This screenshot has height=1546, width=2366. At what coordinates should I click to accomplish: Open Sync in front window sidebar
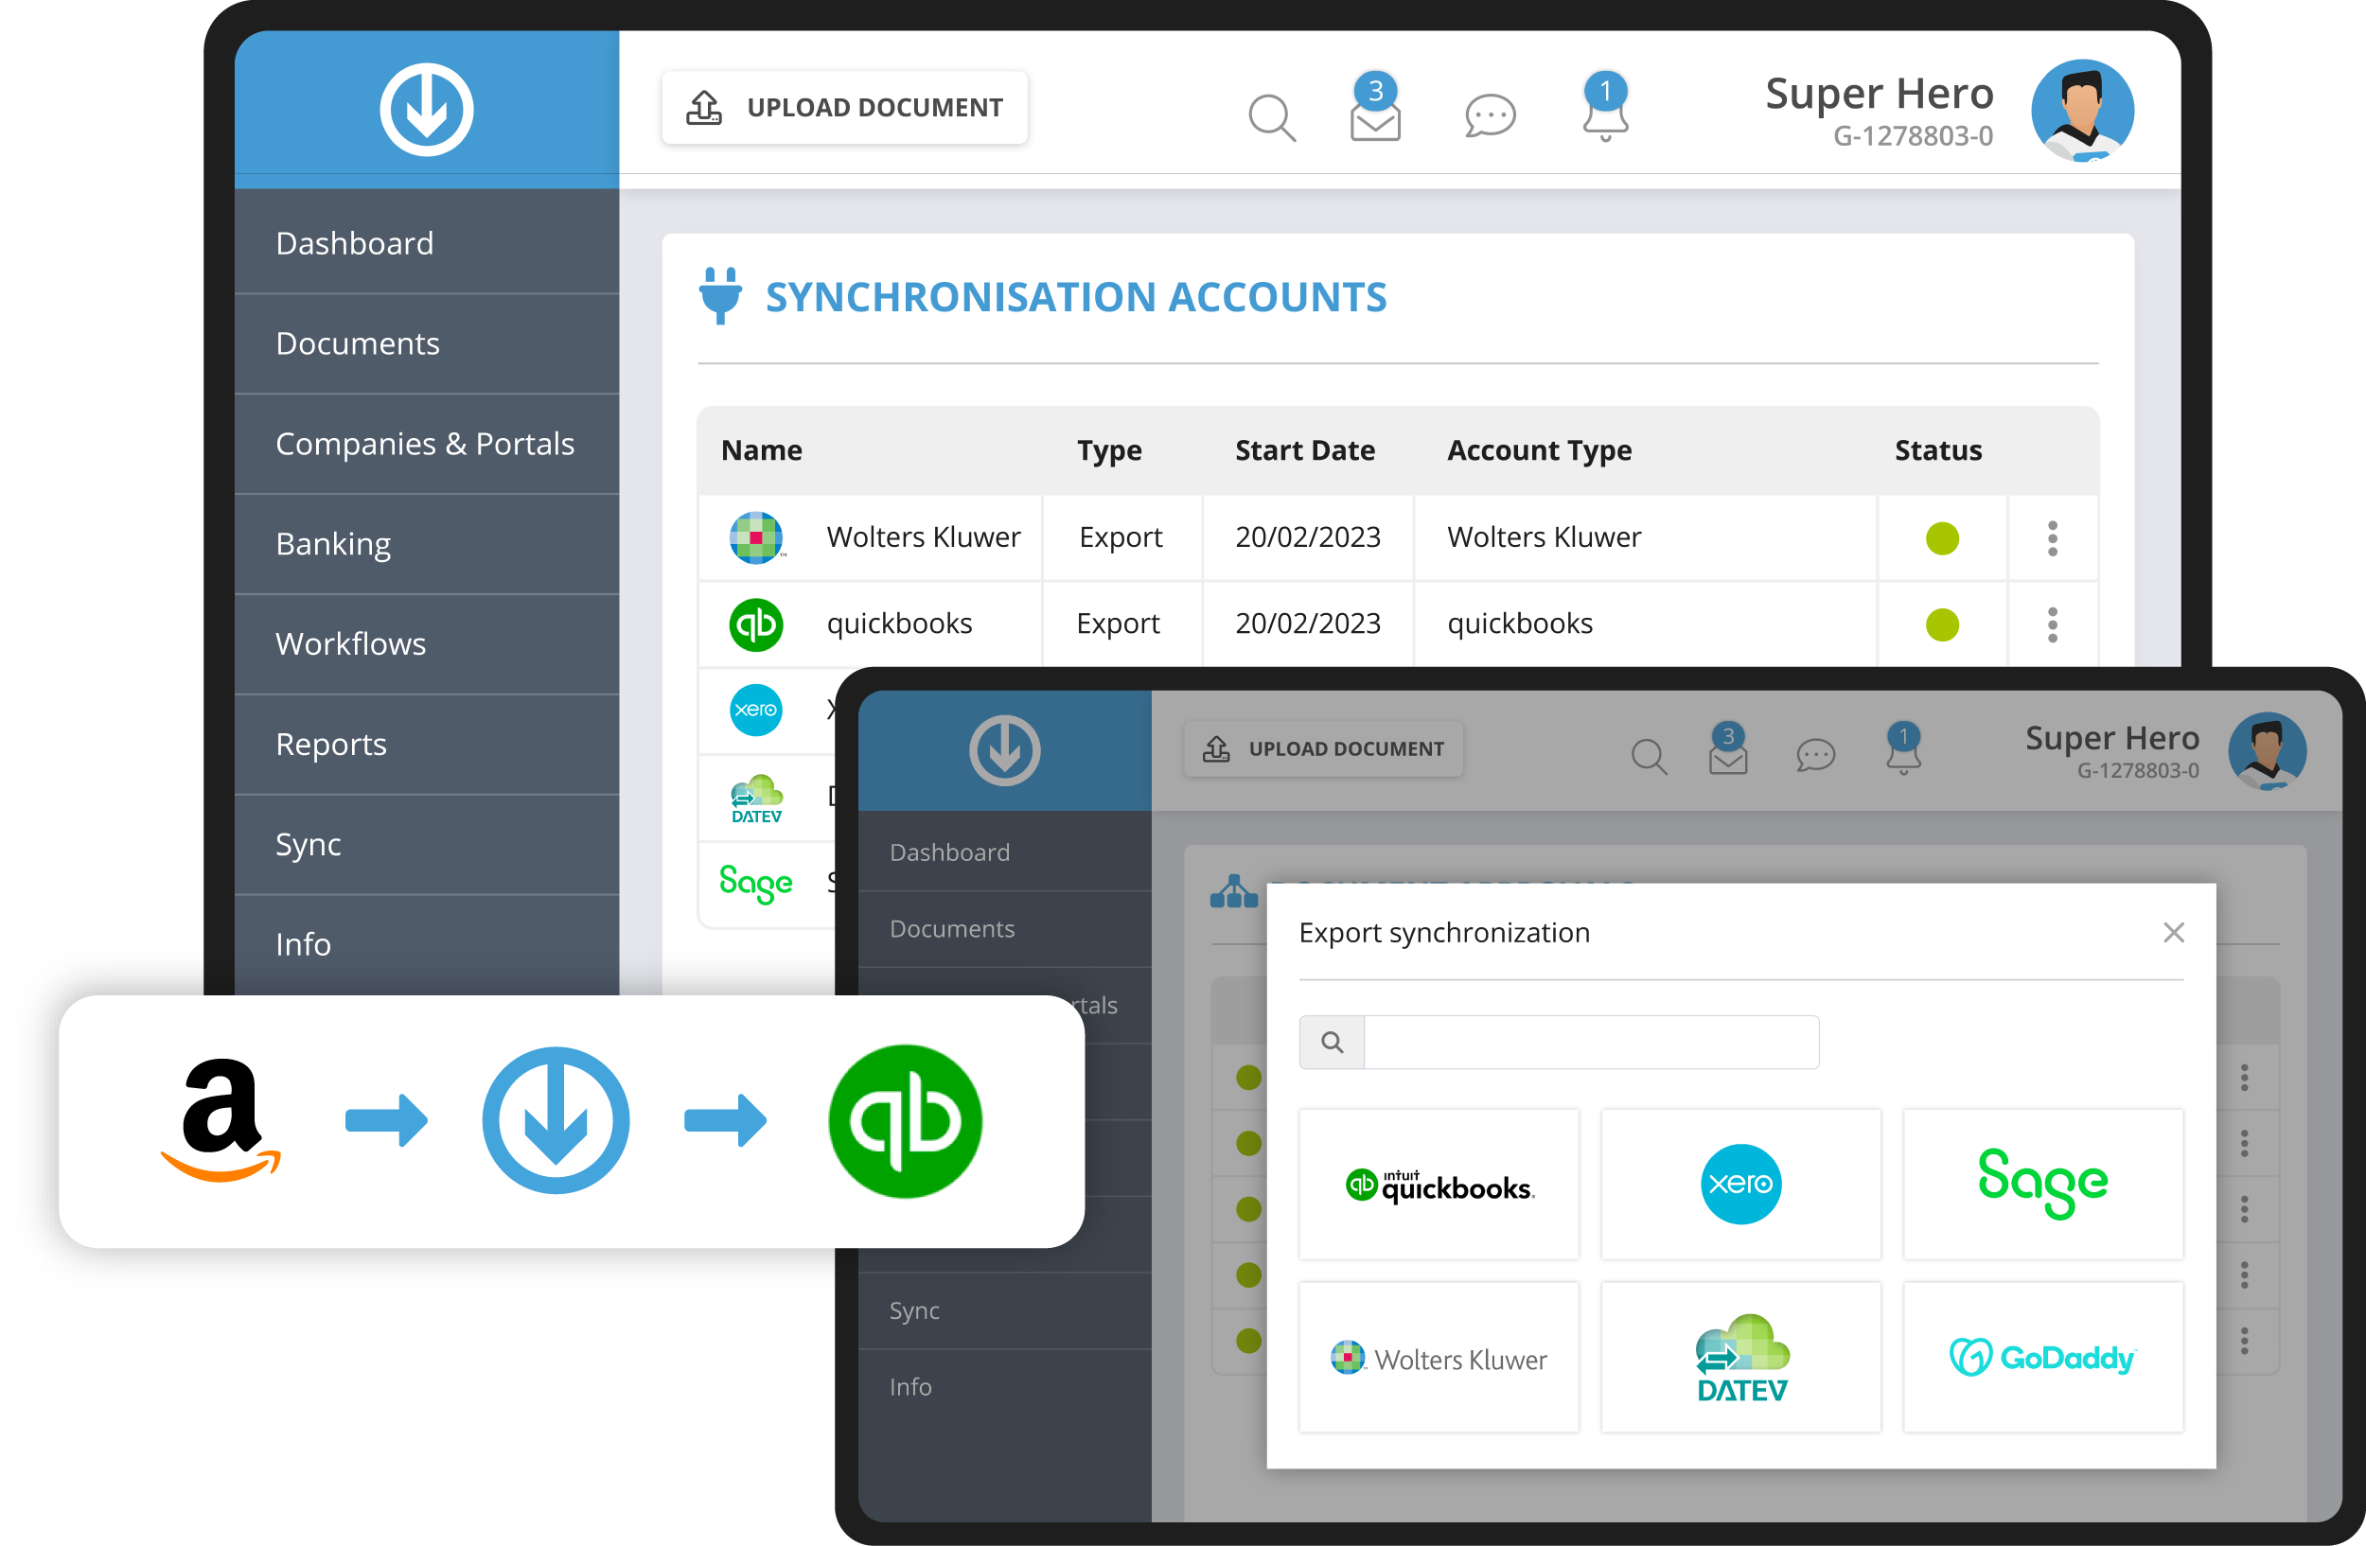tap(1004, 1310)
